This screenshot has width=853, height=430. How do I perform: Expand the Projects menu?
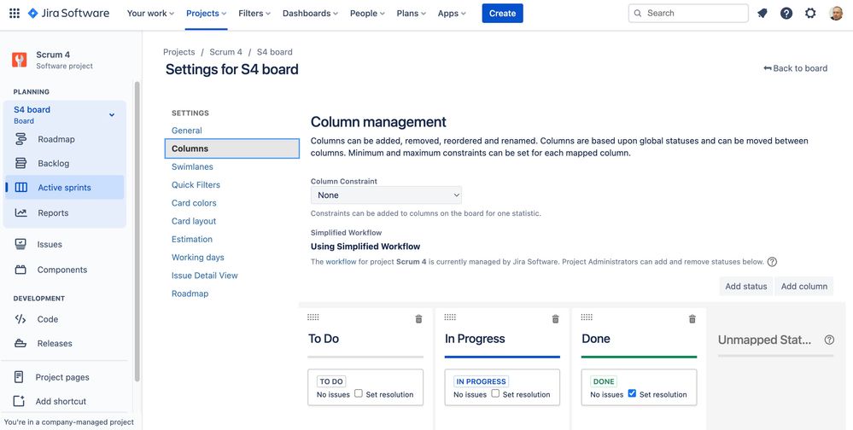[206, 13]
